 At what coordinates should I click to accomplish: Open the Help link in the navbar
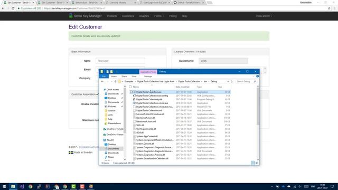184,16
